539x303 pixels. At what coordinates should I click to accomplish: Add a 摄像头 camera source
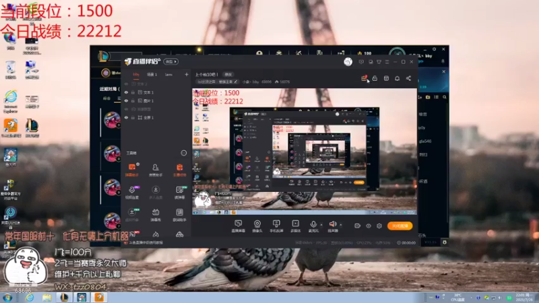(257, 226)
